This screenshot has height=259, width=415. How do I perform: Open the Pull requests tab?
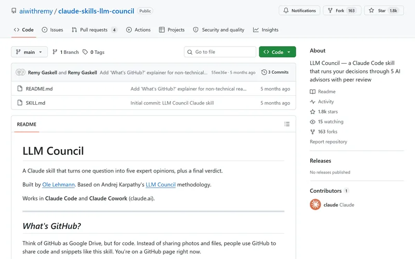click(x=94, y=30)
